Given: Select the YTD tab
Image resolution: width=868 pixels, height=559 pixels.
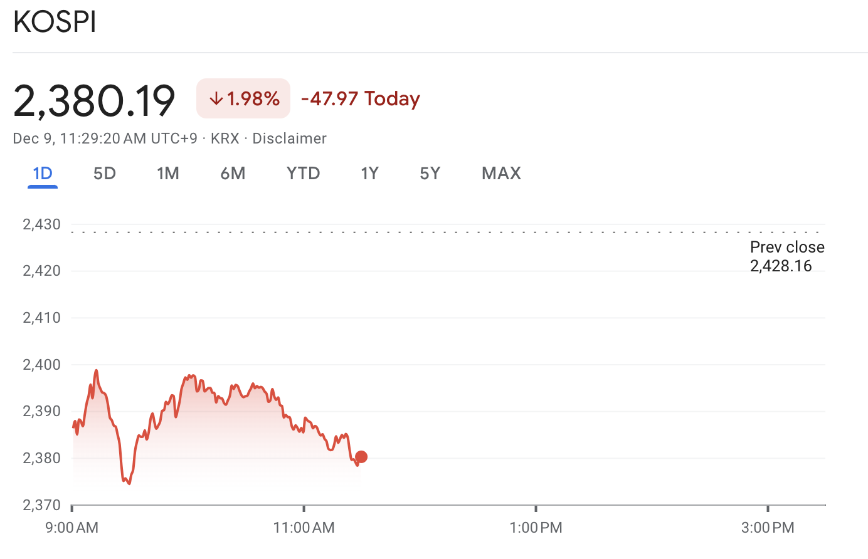Looking at the screenshot, I should [303, 174].
